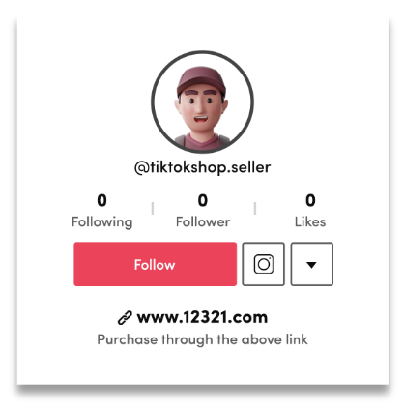The image size is (404, 412).
Task: Click the divider between Following and Follower
Action: coord(153,208)
